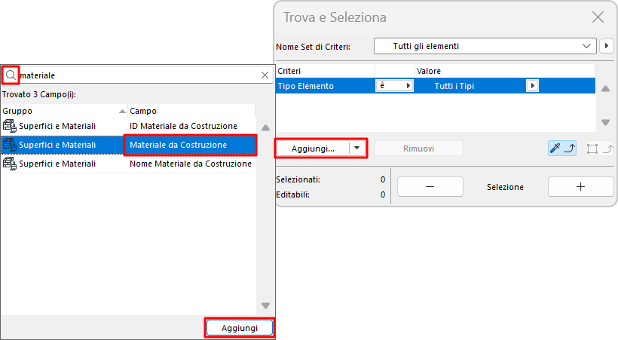Open the Aggiungi... dropdown arrow

click(356, 149)
